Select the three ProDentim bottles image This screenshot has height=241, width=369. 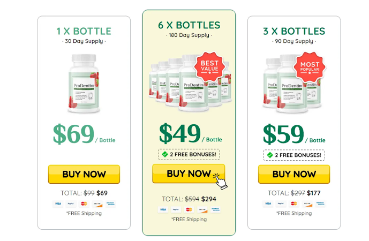[292, 84]
